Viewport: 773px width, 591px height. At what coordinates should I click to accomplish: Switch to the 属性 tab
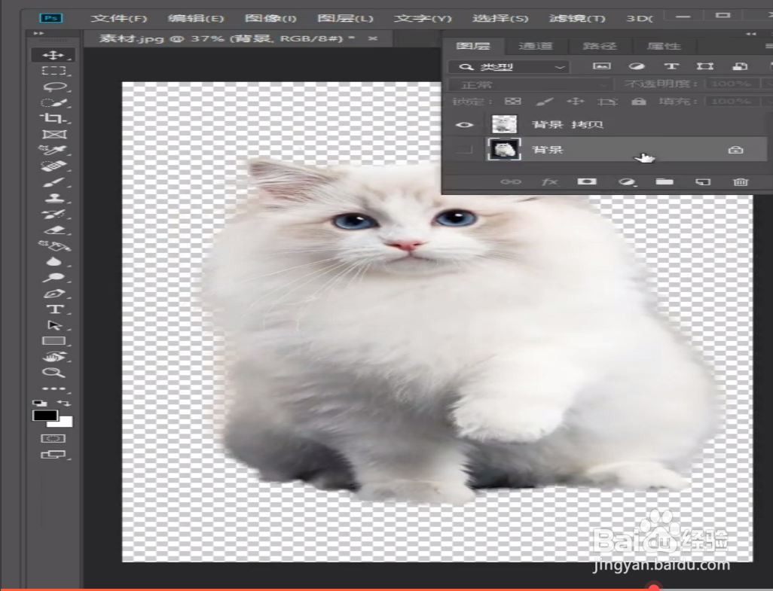click(x=664, y=46)
